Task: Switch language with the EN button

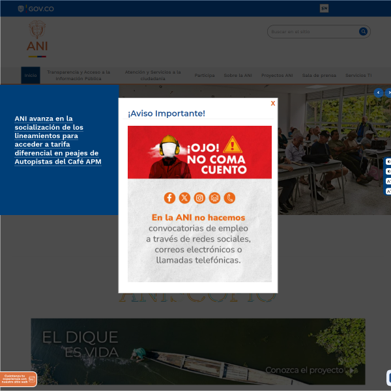Action: point(324,8)
